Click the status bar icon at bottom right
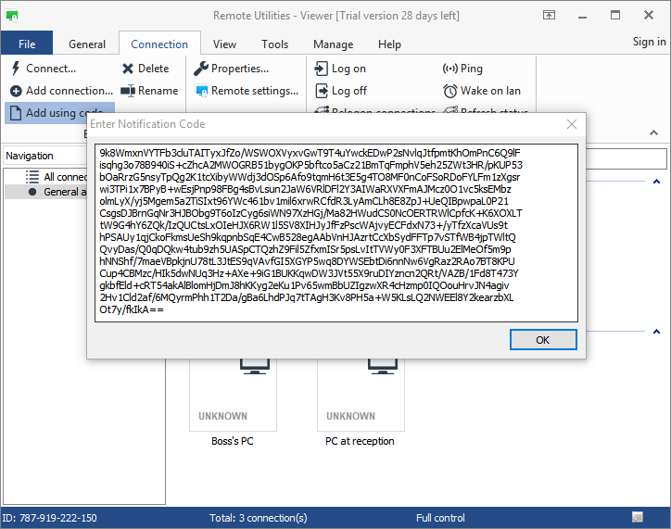Screen dimensions: 671x529 pyautogui.click(x=638, y=517)
